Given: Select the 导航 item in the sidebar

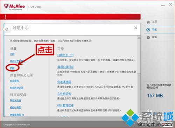Looking at the screenshot, I should 160,30.
